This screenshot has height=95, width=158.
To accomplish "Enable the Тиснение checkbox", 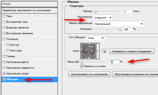I will pos(4,39).
